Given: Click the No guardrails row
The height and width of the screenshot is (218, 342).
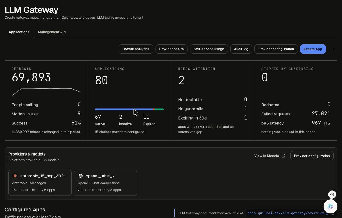Looking at the screenshot, I should click(x=212, y=109).
